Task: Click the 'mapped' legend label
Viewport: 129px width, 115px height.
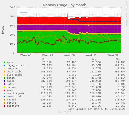Action: pyautogui.click(x=11, y=100)
